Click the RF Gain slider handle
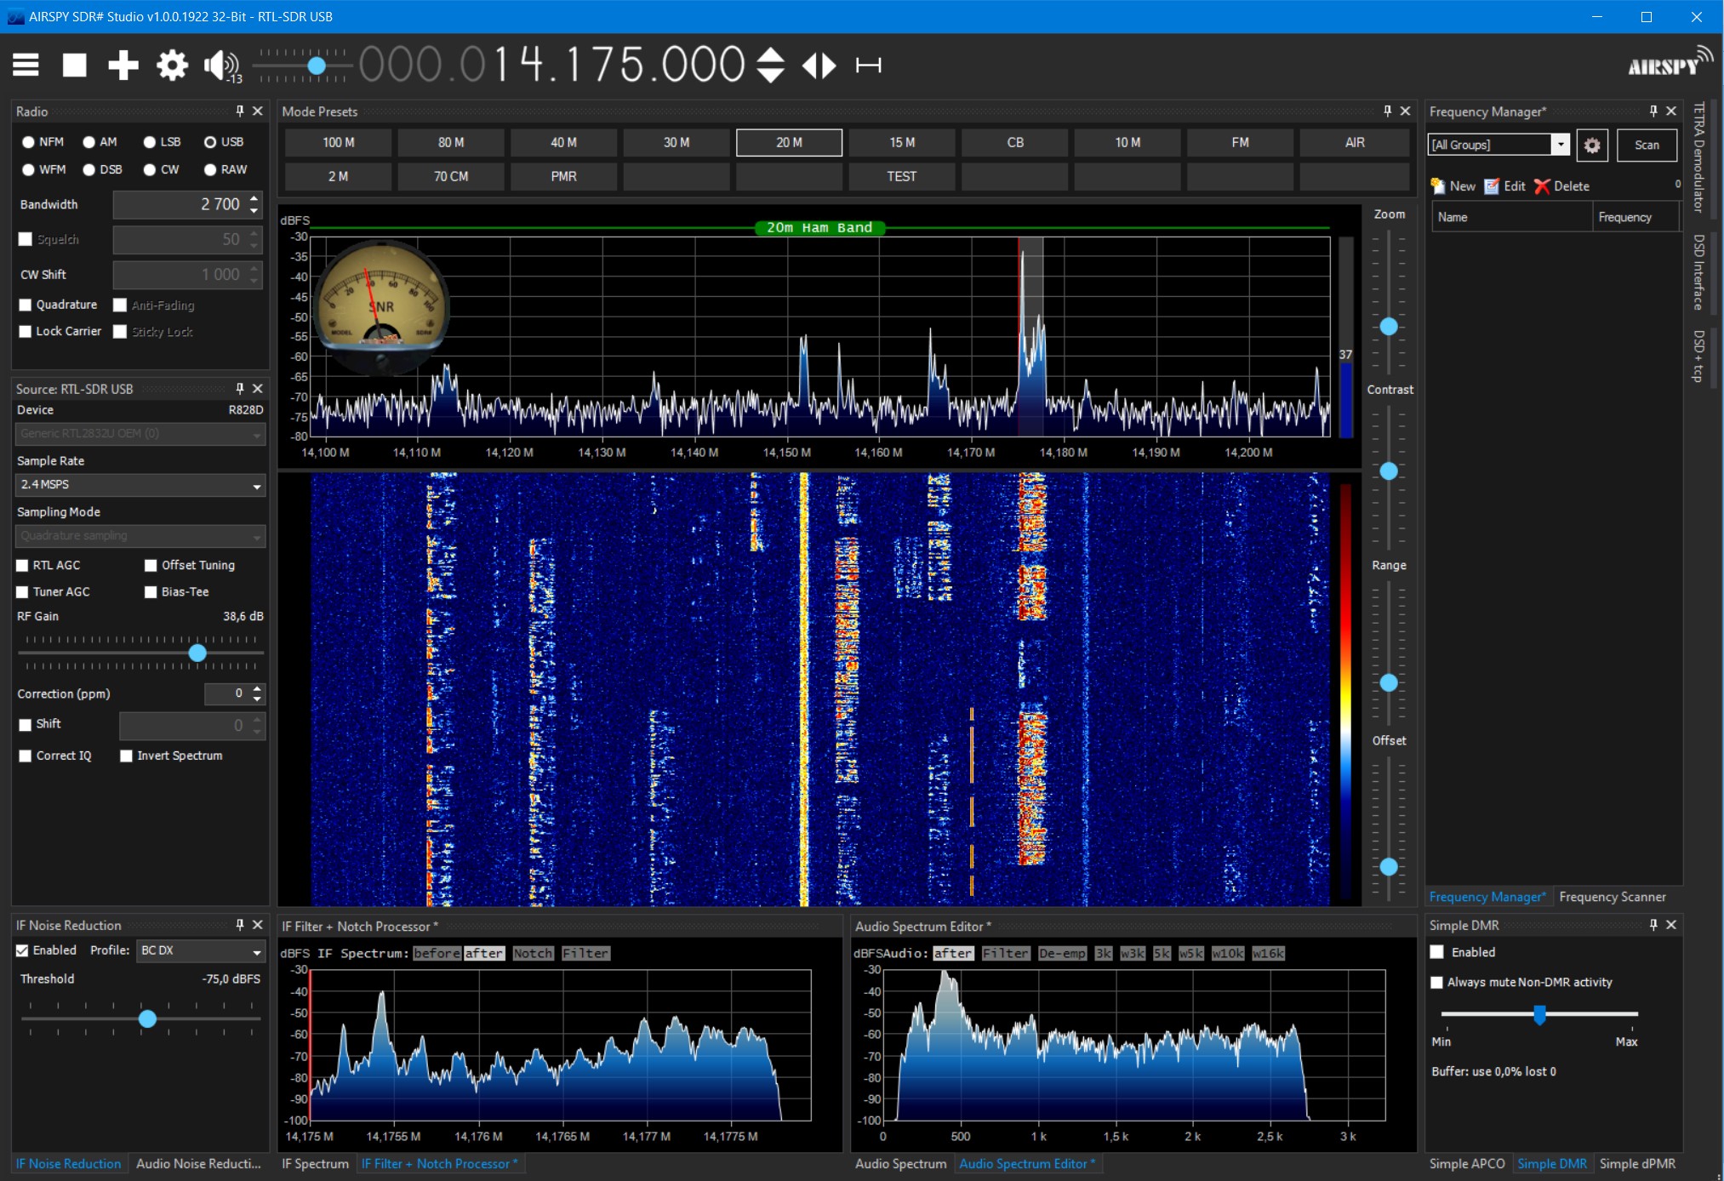This screenshot has width=1724, height=1181. [x=197, y=653]
